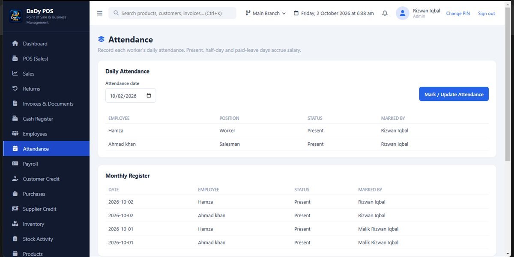The image size is (514, 257).
Task: Open the Inventory menu item
Action: [x=46, y=224]
